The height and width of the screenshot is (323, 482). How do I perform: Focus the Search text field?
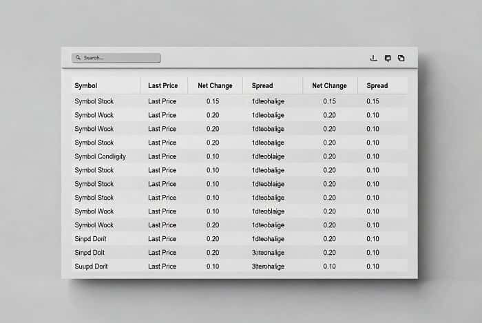click(117, 58)
